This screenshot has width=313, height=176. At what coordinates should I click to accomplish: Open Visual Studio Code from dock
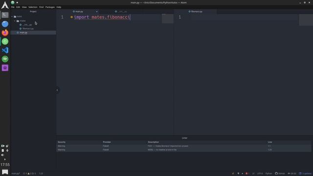click(5, 50)
